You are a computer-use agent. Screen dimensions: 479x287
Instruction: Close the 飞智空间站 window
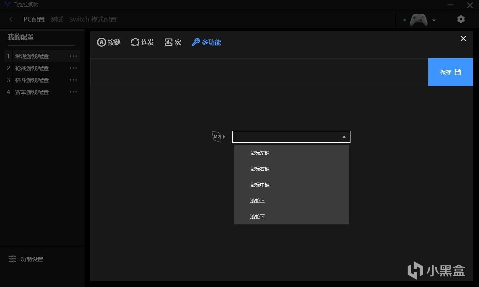[470, 5]
